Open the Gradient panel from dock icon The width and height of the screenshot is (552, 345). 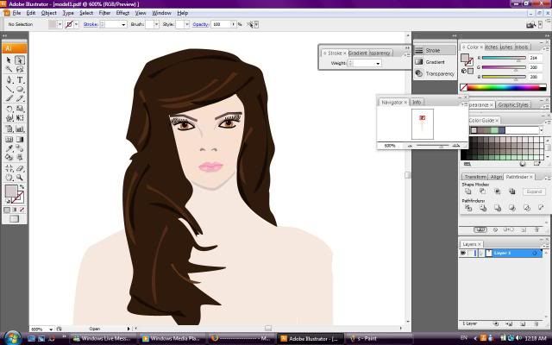click(420, 62)
